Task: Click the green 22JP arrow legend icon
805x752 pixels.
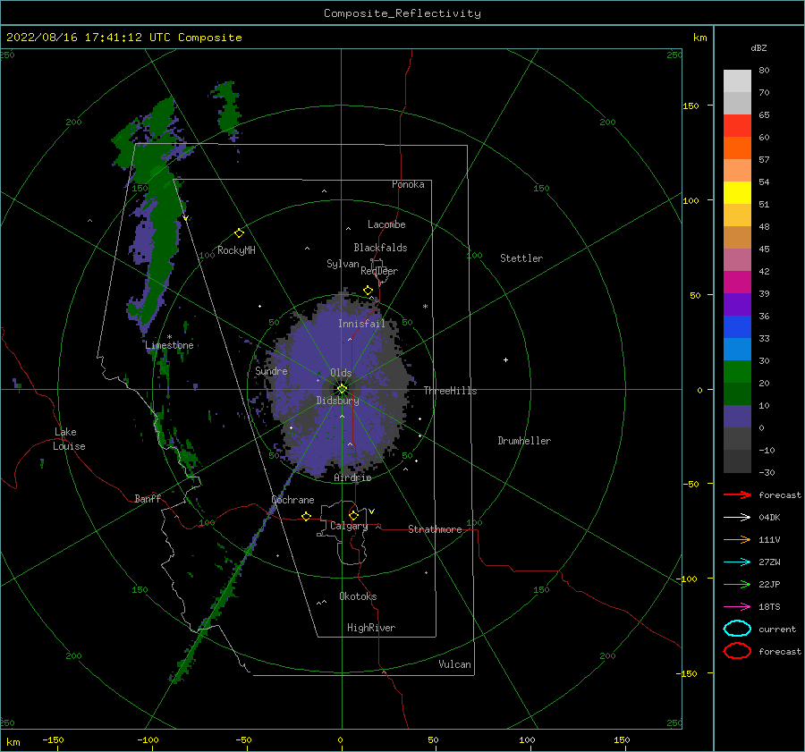Action: click(x=737, y=584)
